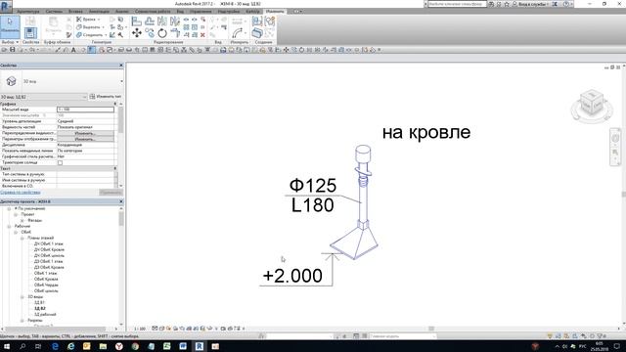Collapse the Планы этажей tree node
Viewport: 626px width, 352px height.
(22, 238)
